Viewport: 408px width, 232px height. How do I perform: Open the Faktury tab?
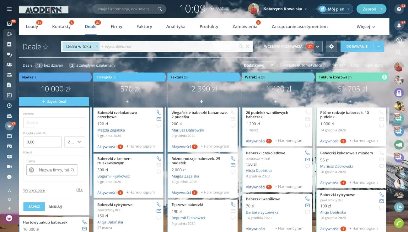coord(144,27)
